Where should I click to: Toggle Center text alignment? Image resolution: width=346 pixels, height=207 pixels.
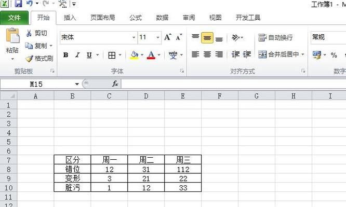(x=207, y=54)
